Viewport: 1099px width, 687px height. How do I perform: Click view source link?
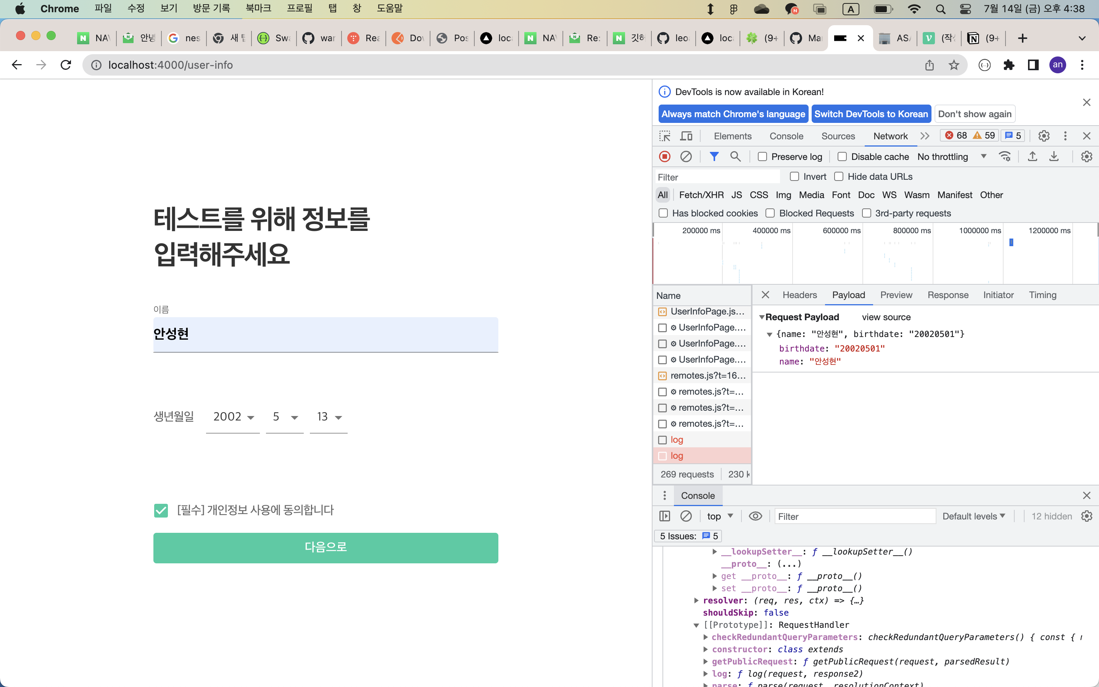886,317
